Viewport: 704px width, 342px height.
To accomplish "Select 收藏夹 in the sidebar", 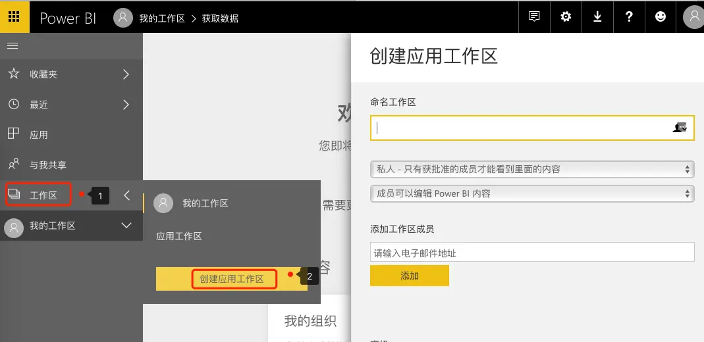I will tap(71, 74).
